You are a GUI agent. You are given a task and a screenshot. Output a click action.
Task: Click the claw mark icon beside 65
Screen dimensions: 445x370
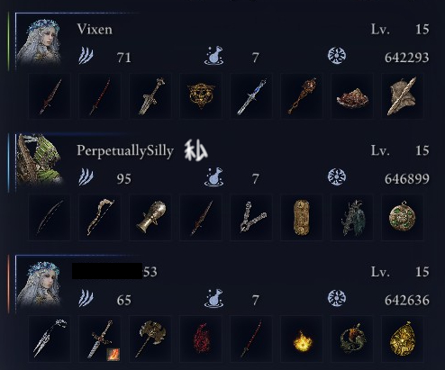pos(86,298)
